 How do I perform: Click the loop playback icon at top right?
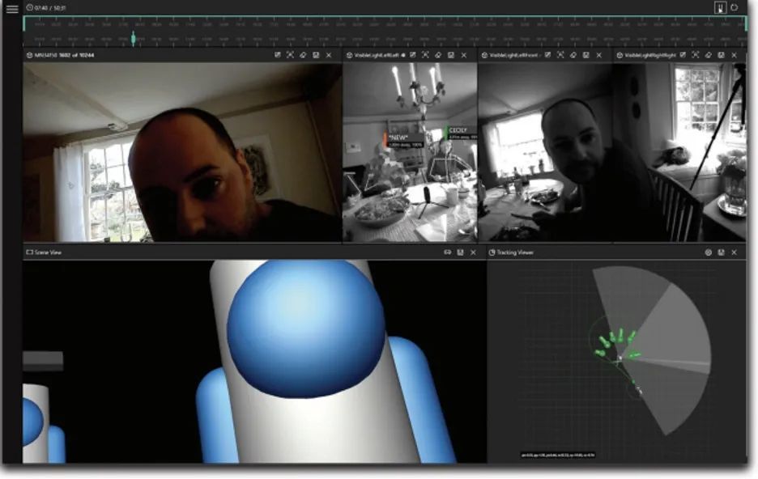coord(734,7)
